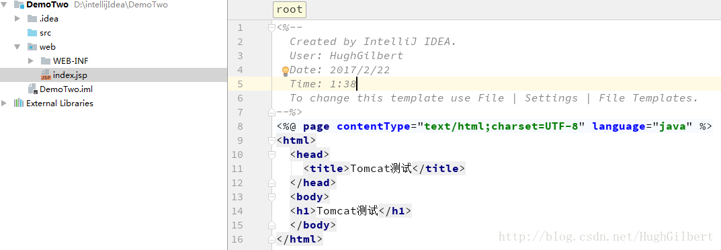Image resolution: width=721 pixels, height=250 pixels.
Task: Click the language attribute on line 8
Action: pyautogui.click(x=619, y=126)
